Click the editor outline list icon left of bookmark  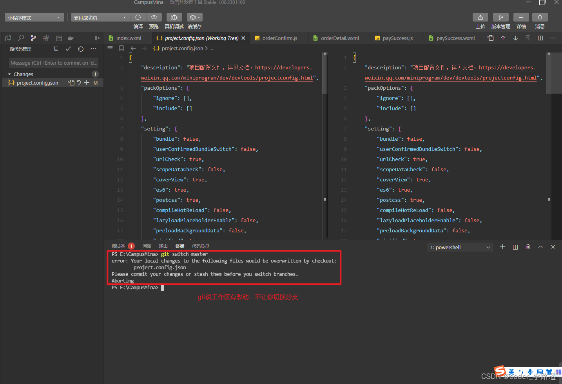tap(110, 48)
